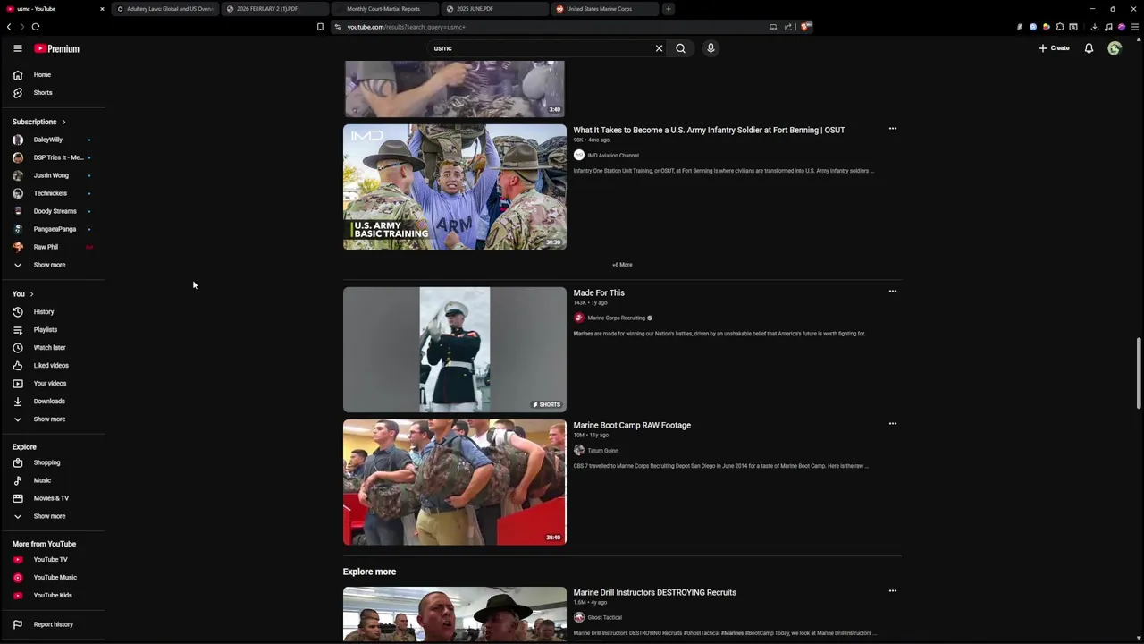Open video title What It Takes to Become

pyautogui.click(x=709, y=131)
